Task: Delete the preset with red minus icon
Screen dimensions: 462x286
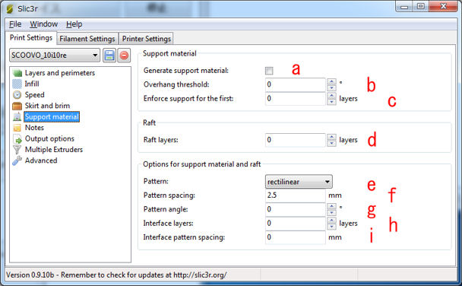Action: tap(124, 56)
